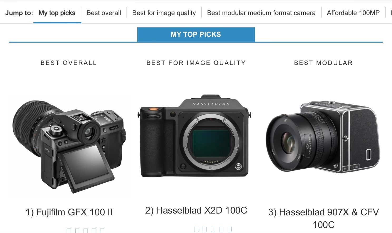Open Hasselblad 907X & CFV 100C title

coord(324,218)
